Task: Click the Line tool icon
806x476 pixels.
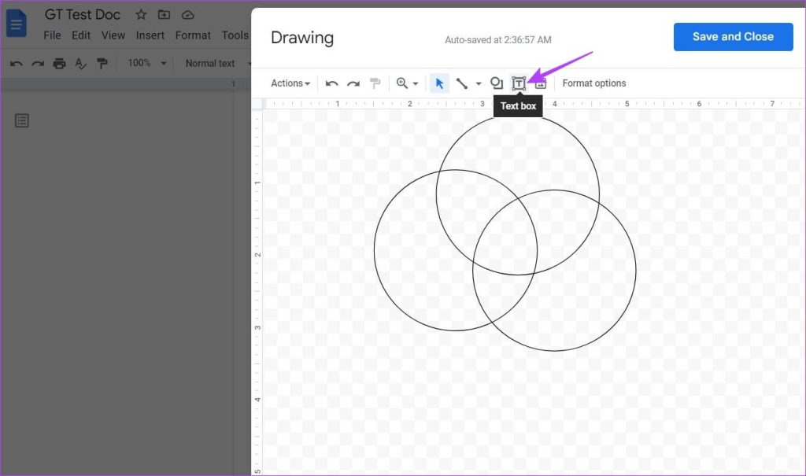Action: (462, 83)
